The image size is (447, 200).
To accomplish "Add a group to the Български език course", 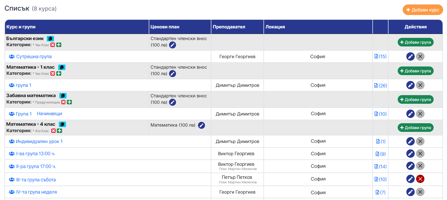I will click(415, 42).
